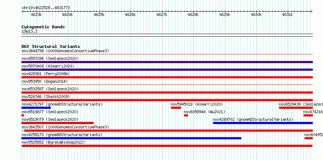The width and height of the screenshot is (323, 160).
Task: Click the thin red nsv953950 variant line
Action: 167,85
